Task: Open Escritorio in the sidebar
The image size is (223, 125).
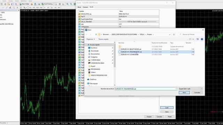Action: coord(94,48)
